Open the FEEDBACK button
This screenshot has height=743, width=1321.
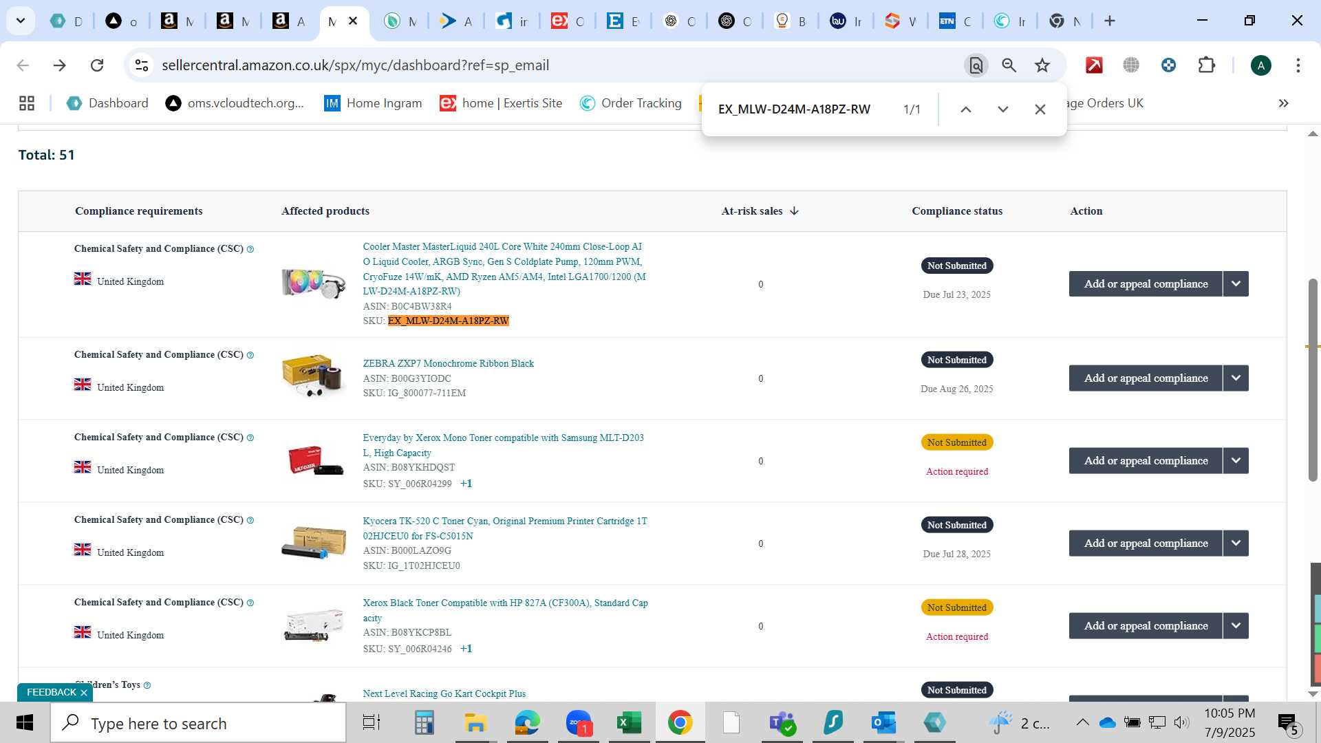coord(52,693)
